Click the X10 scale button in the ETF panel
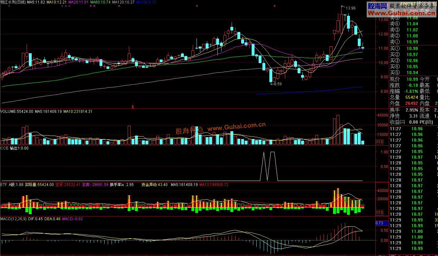Screen dimensions: 438x256 pyautogui.click(x=379, y=212)
